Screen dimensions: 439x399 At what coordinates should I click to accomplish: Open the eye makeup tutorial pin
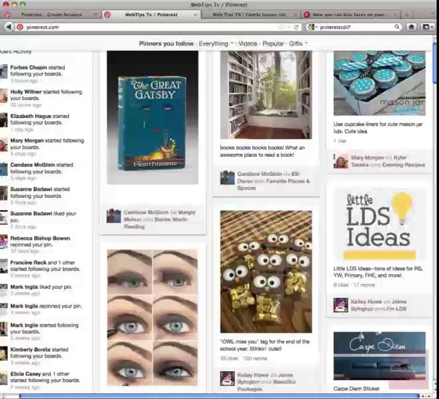152,318
